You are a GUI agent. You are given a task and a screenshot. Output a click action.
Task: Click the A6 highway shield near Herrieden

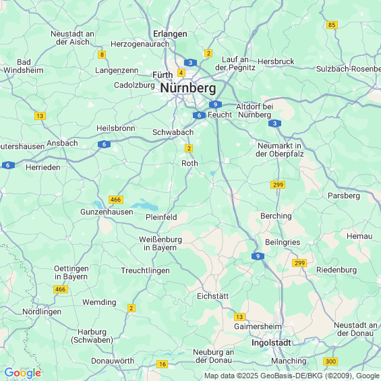coord(8,165)
